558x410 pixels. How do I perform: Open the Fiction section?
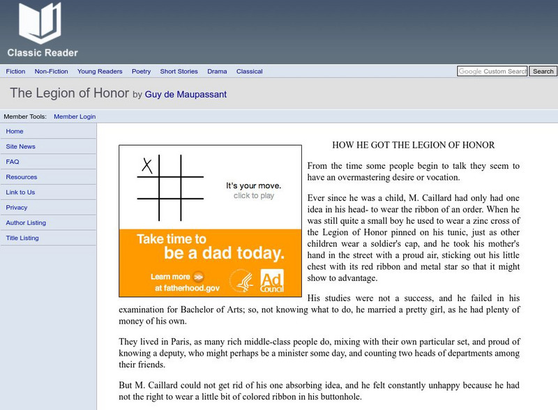[16, 71]
